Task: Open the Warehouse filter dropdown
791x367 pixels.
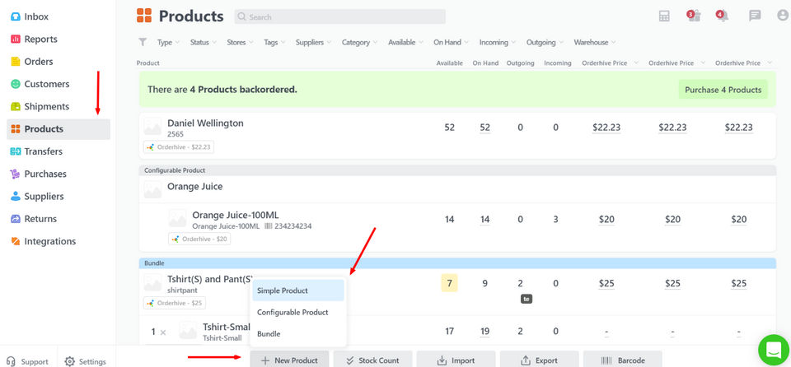Action: click(x=595, y=42)
